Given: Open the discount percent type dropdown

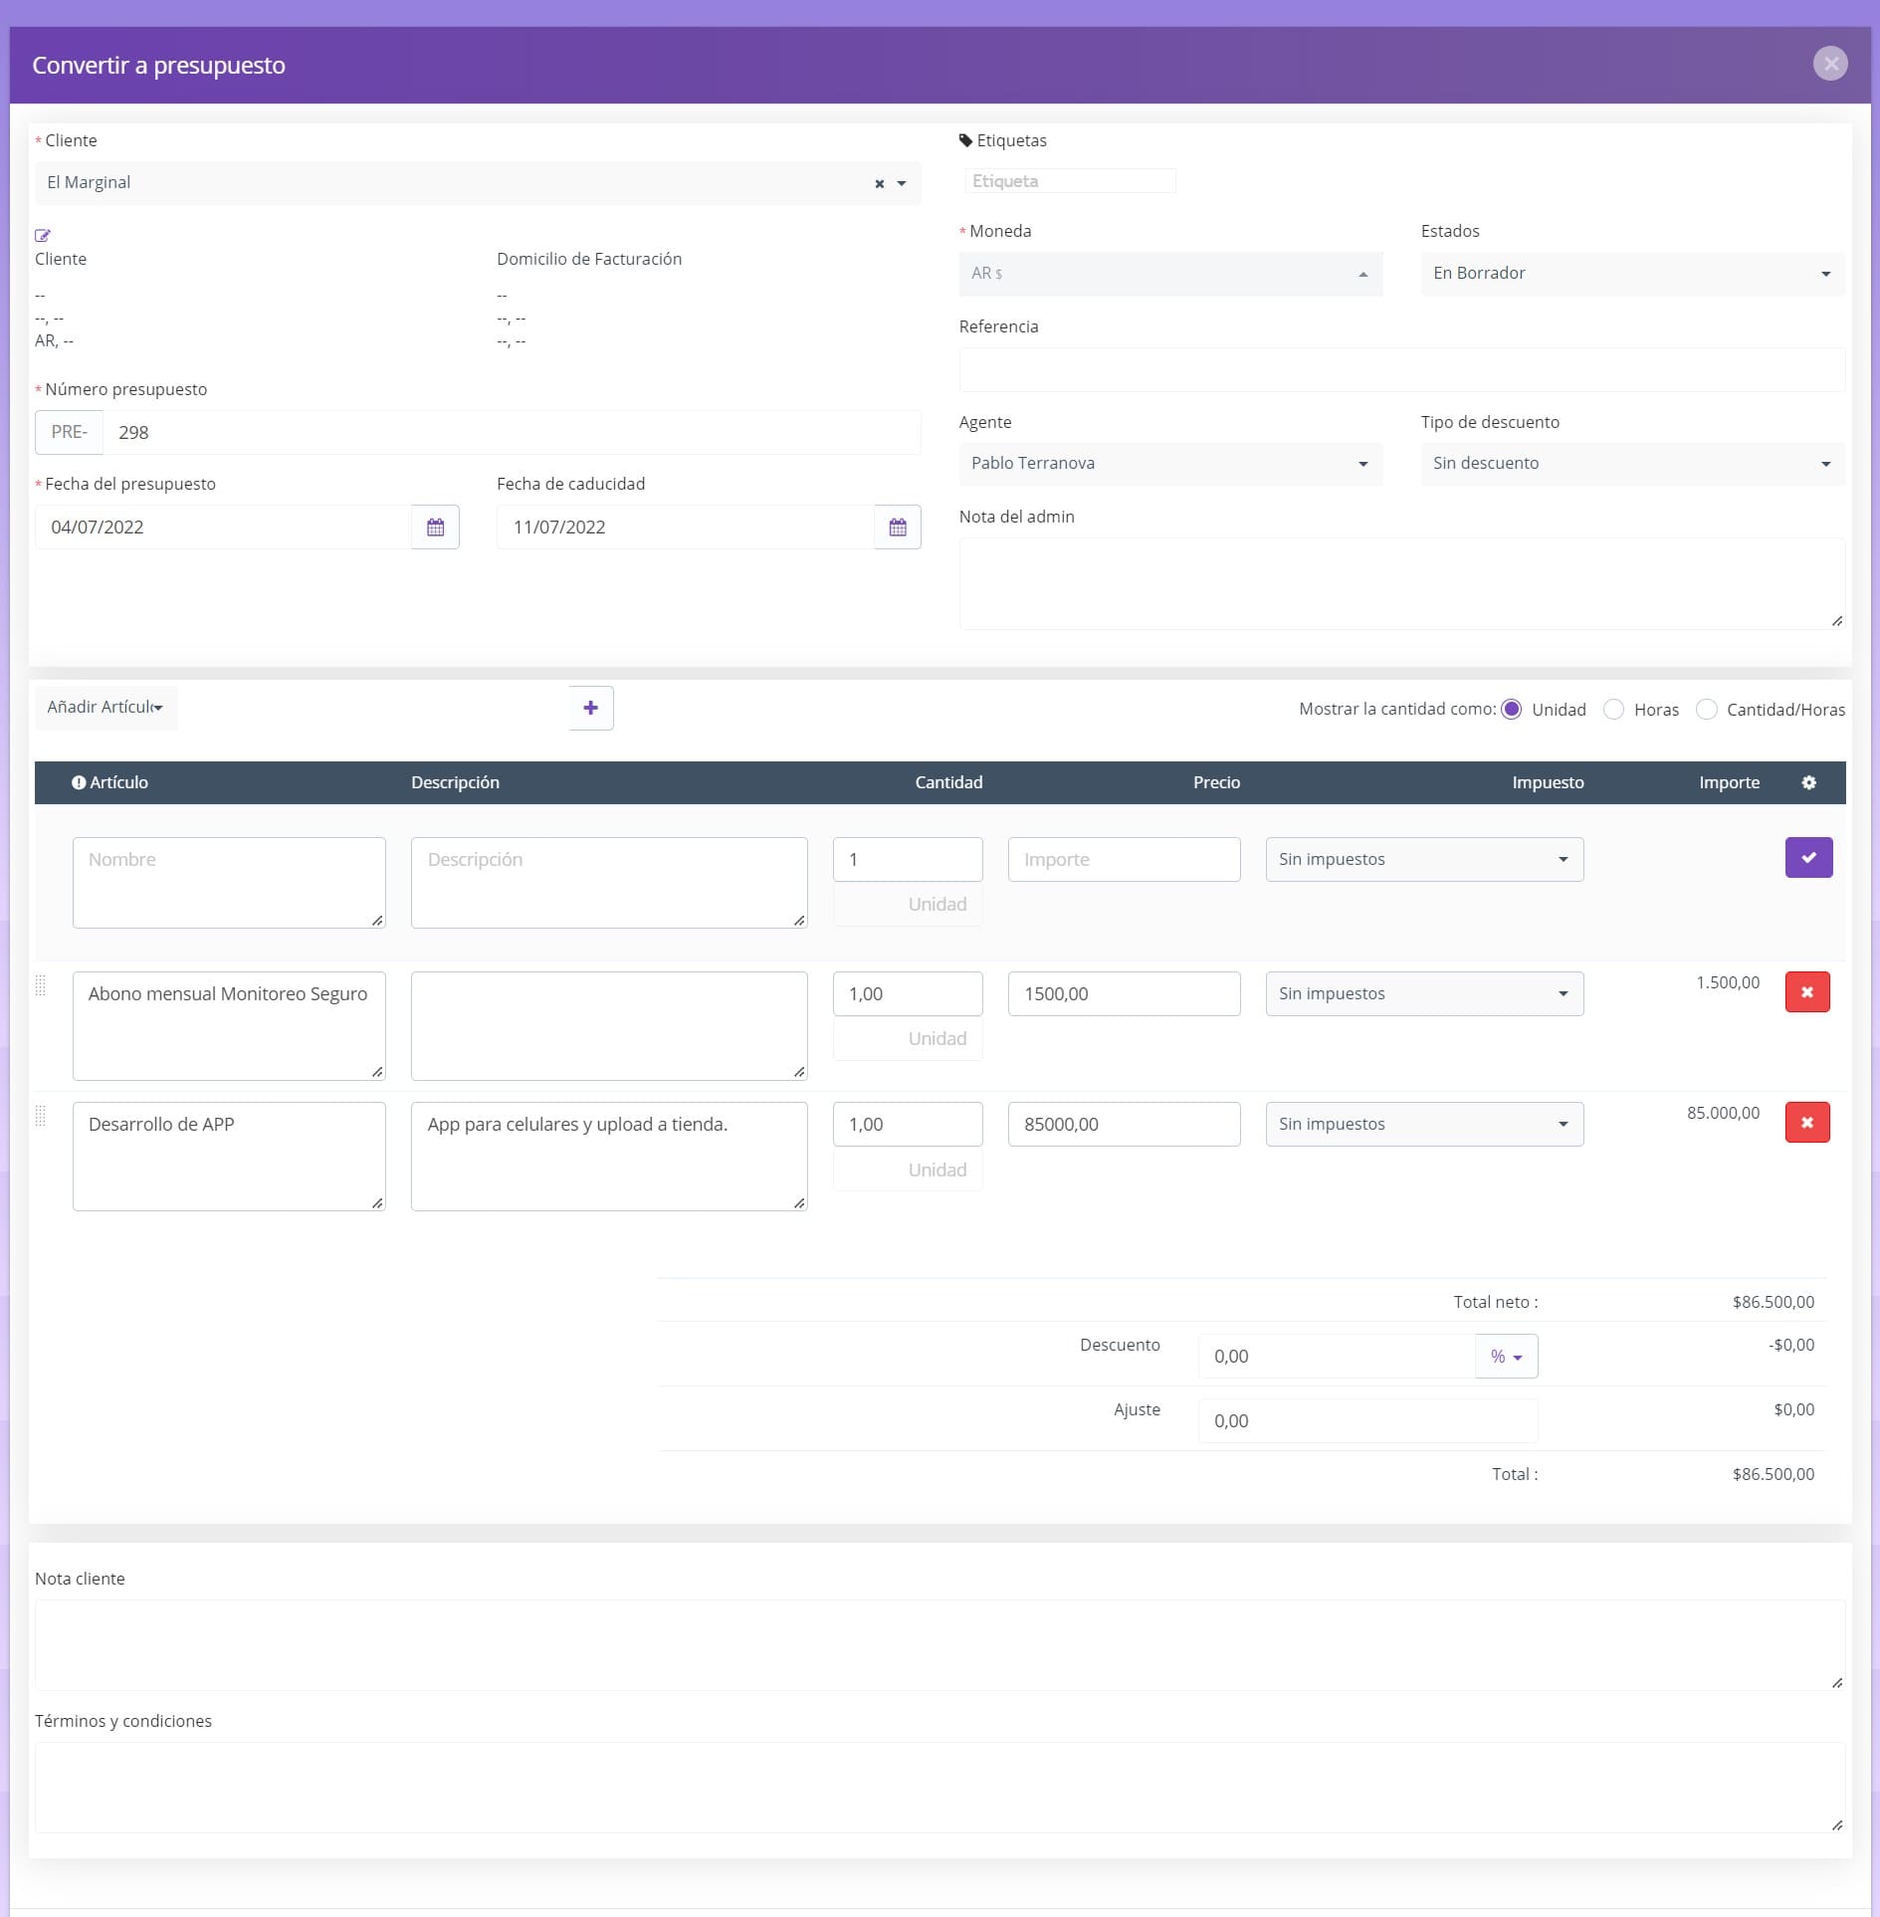Looking at the screenshot, I should [x=1506, y=1357].
